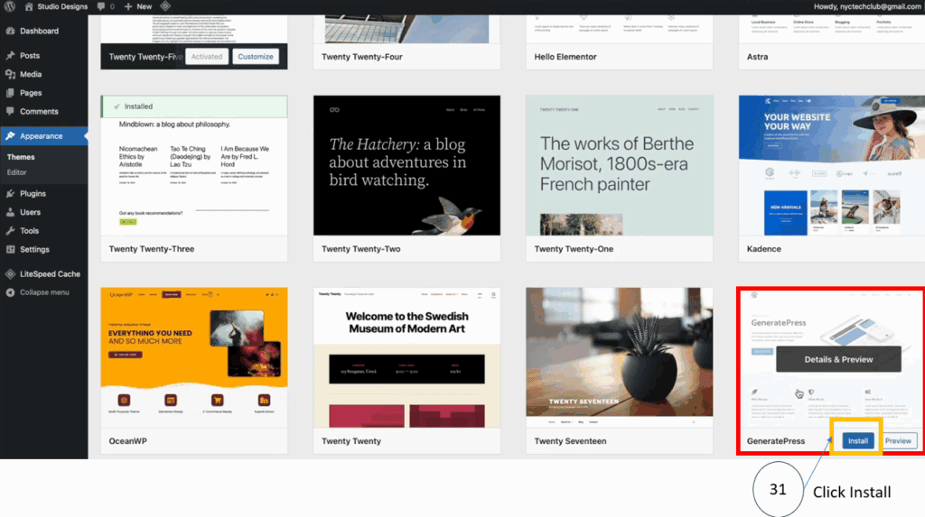Open the comments bubble in admin bar

(106, 6)
